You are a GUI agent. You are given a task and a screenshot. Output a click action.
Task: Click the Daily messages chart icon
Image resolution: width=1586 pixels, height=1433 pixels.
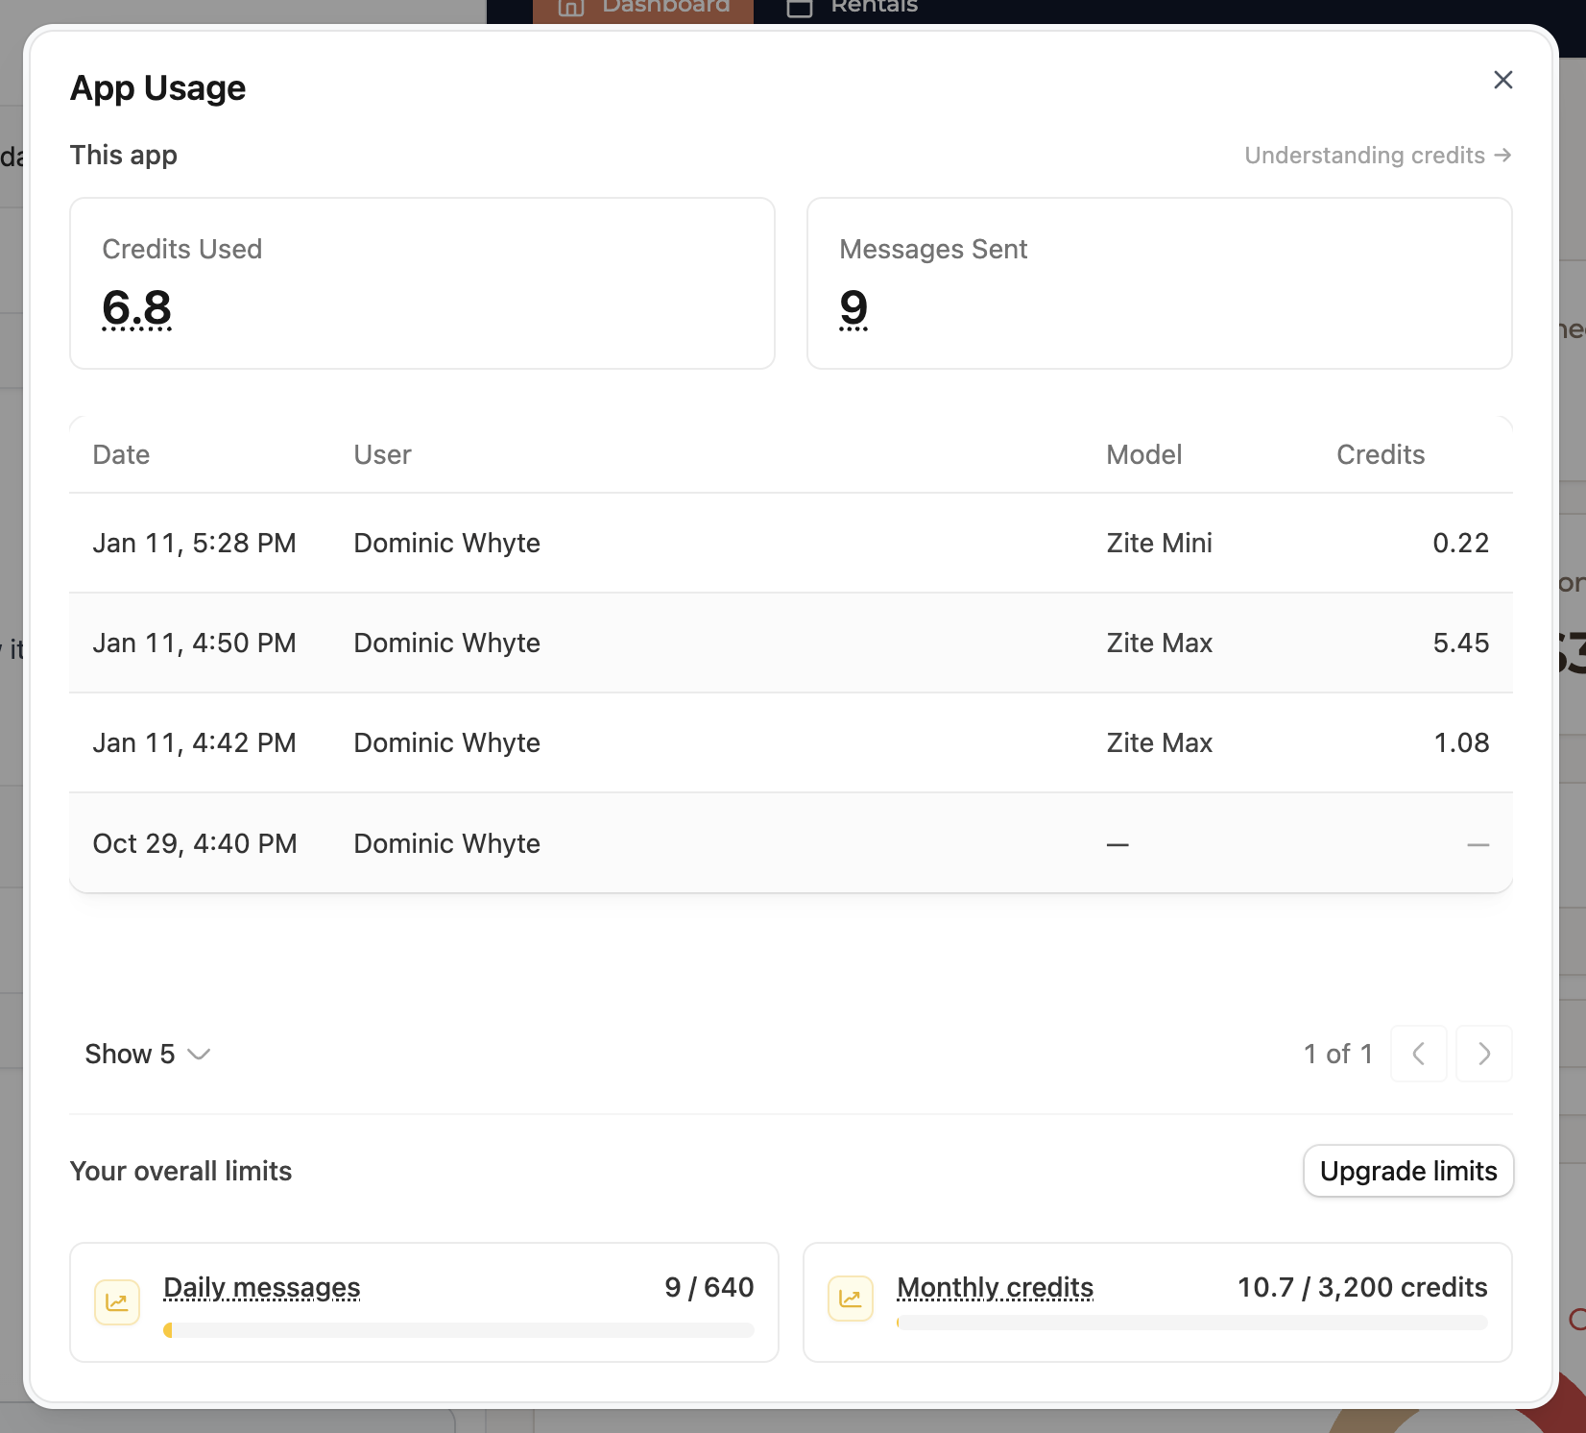(116, 1301)
